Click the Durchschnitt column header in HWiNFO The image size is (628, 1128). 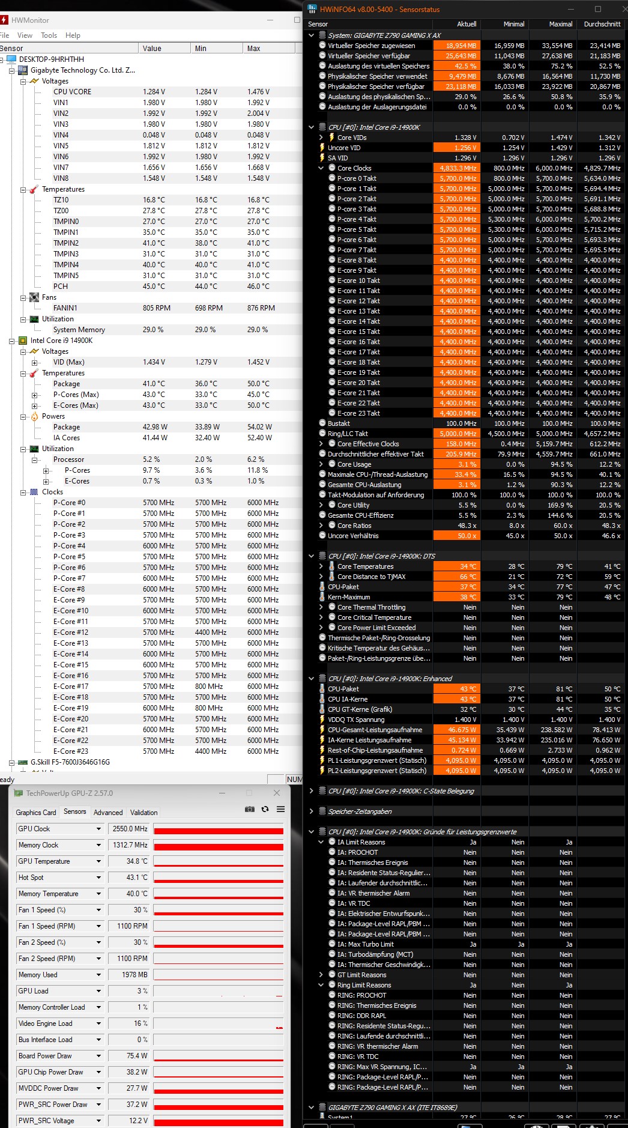(602, 24)
